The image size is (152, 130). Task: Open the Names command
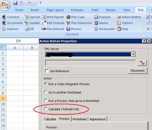(101, 23)
